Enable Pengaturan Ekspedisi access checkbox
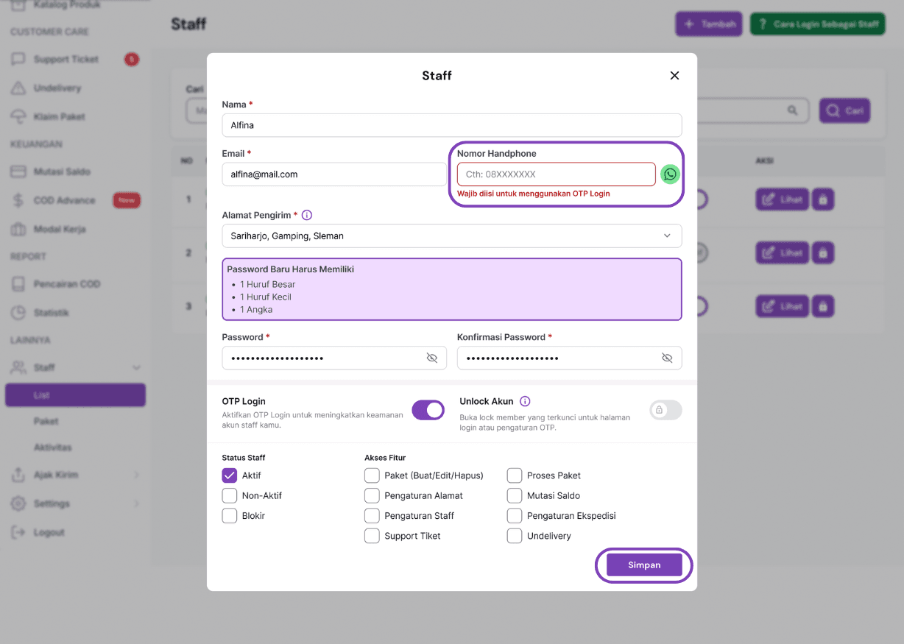 515,516
